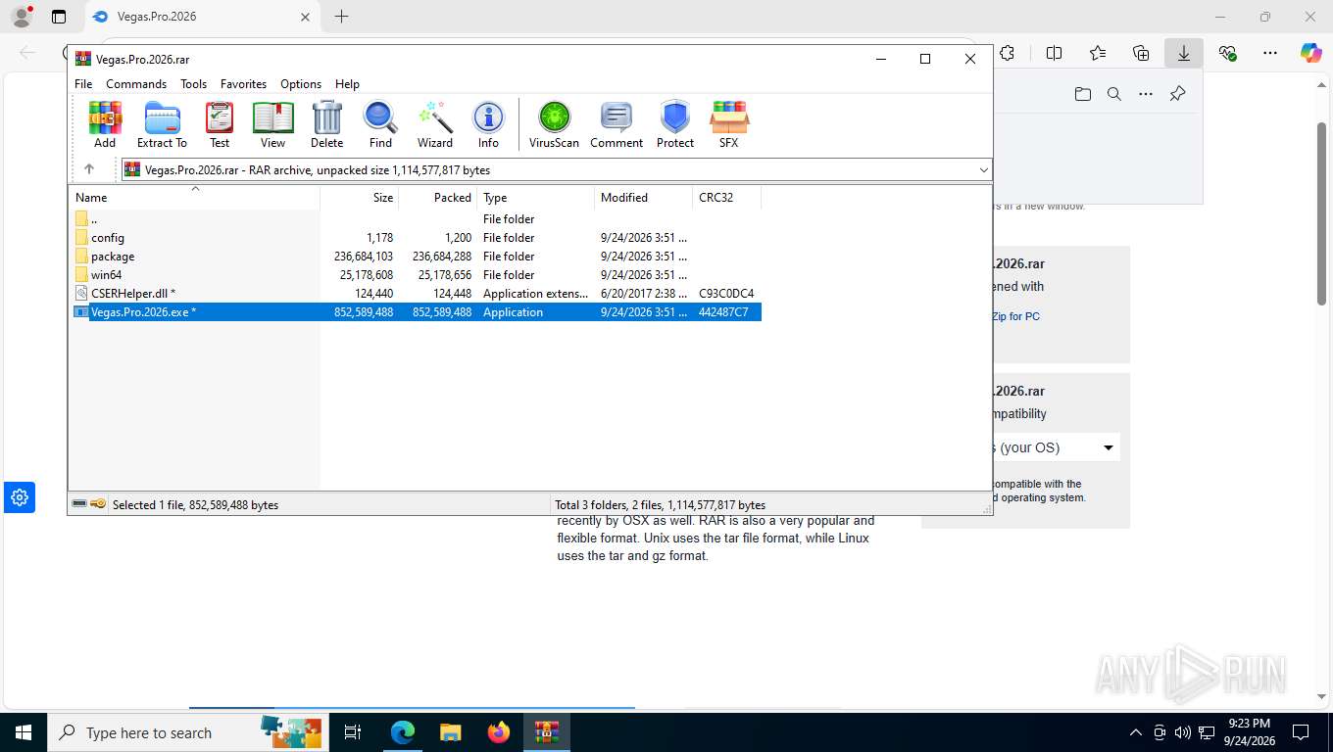Search downloads with the magnifier icon

point(1114,94)
